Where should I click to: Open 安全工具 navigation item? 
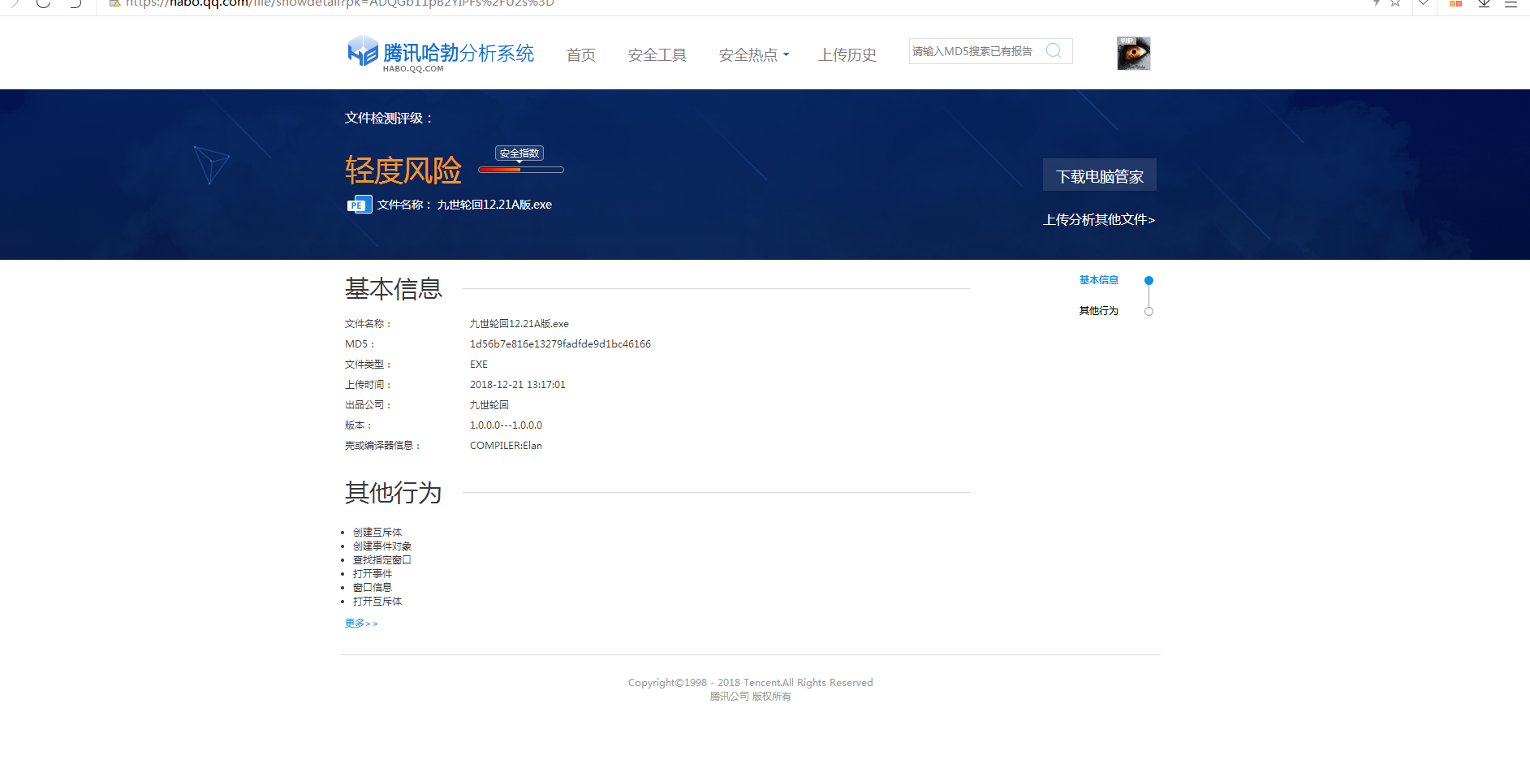[657, 55]
